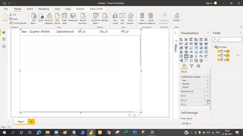Click Sign in
The height and width of the screenshot is (136, 243).
[x=209, y=3]
